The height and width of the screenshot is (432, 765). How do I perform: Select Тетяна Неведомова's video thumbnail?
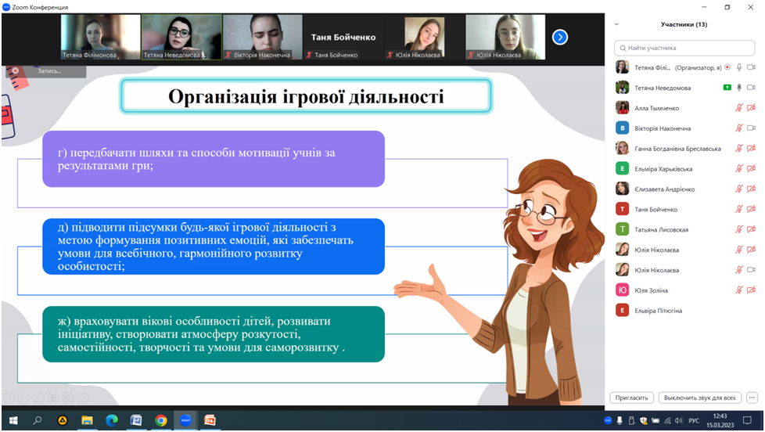tap(180, 36)
